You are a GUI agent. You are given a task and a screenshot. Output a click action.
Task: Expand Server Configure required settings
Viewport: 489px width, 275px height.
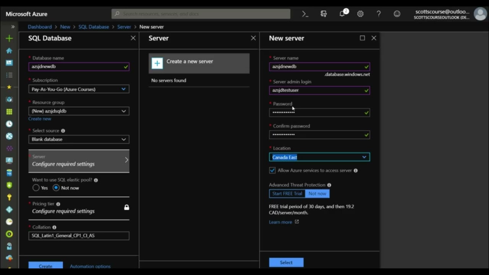(x=79, y=161)
